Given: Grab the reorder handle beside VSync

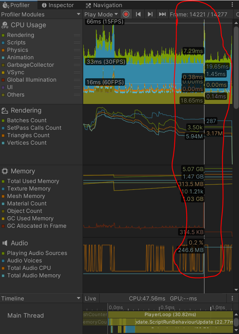Looking at the screenshot, I should tap(77, 72).
